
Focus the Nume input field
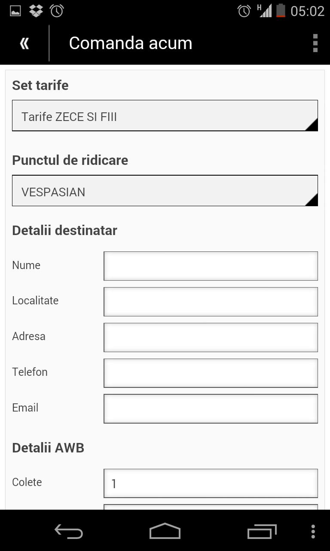tap(211, 266)
